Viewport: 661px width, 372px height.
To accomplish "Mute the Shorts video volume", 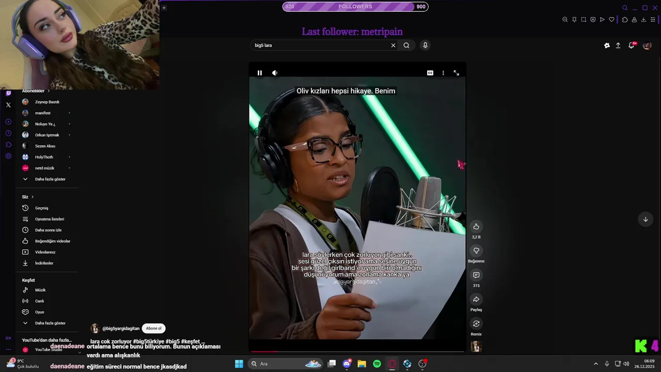I will point(275,73).
